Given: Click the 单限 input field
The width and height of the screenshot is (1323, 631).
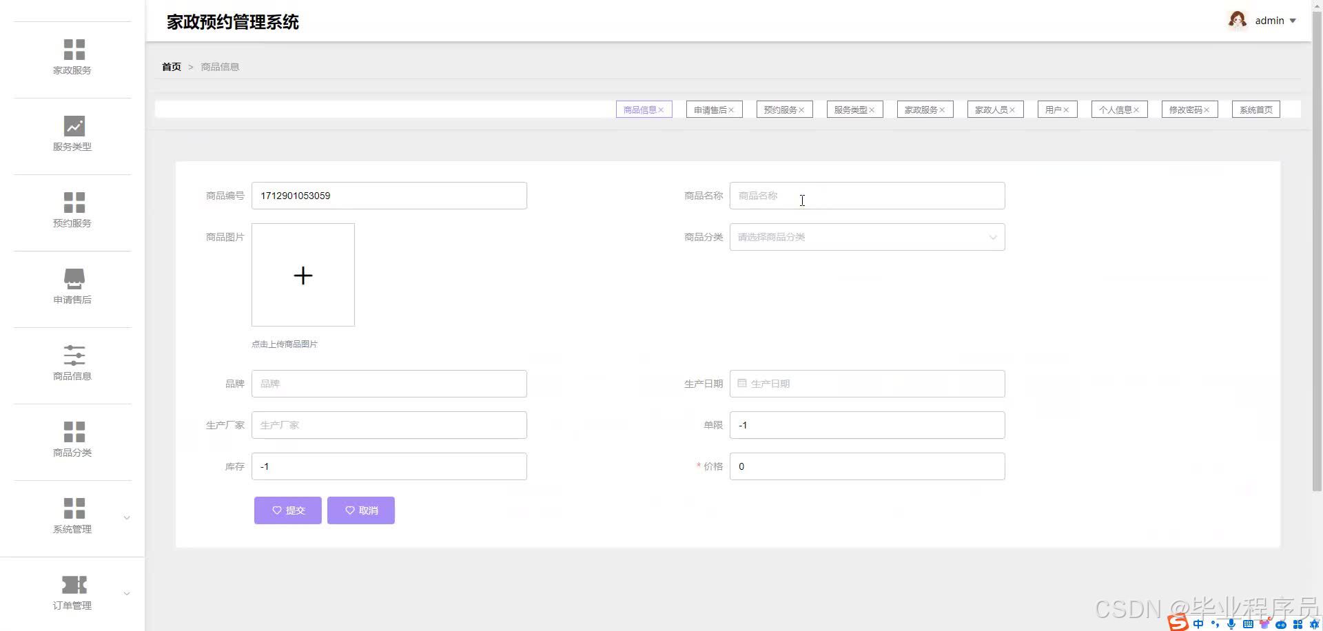Looking at the screenshot, I should [867, 425].
